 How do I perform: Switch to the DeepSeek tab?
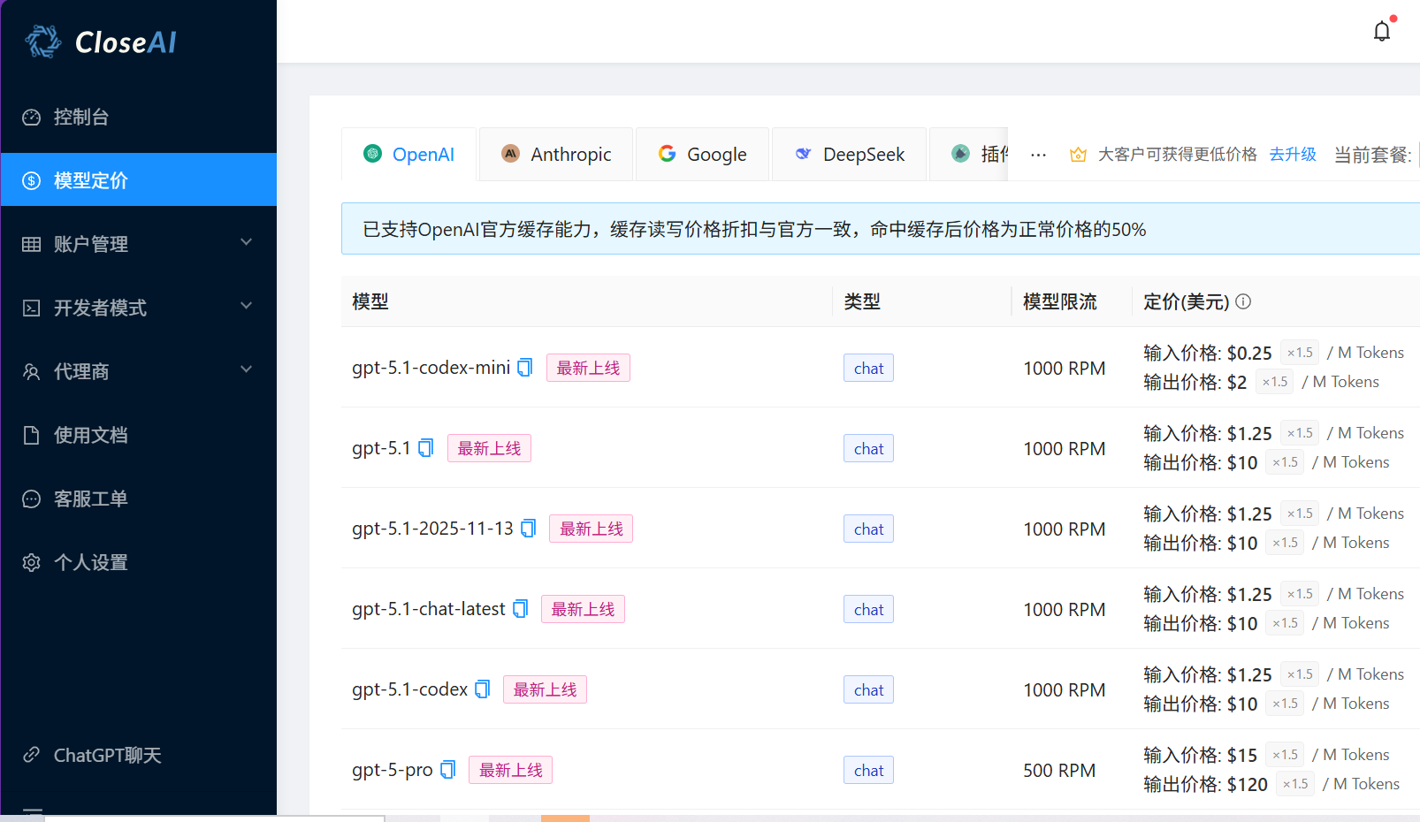click(849, 154)
